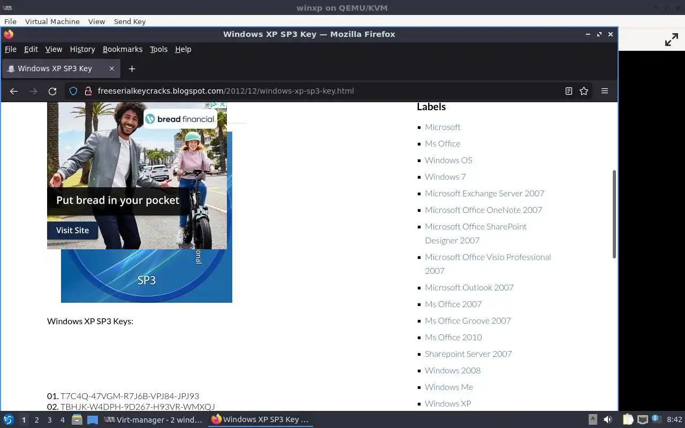This screenshot has height=428, width=685.
Task: Click the 8:42 taskbar clock
Action: 675,420
